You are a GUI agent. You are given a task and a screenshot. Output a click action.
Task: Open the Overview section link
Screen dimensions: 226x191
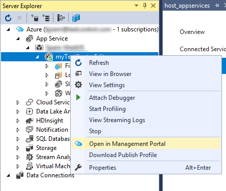[192, 32]
